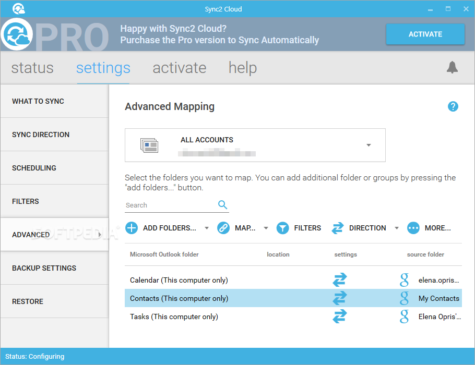
Task: Open the Advanced sidebar section
Action: coord(54,235)
